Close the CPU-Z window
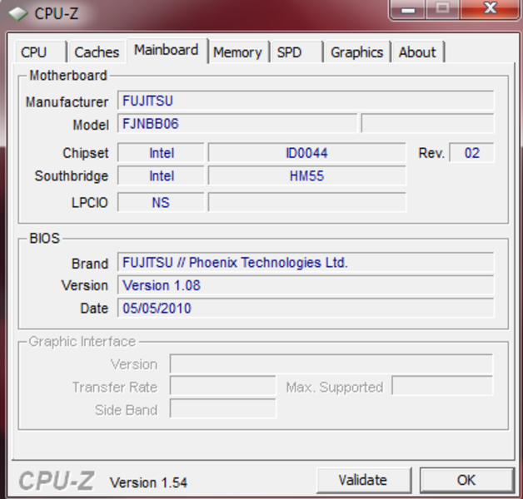 [x=490, y=9]
